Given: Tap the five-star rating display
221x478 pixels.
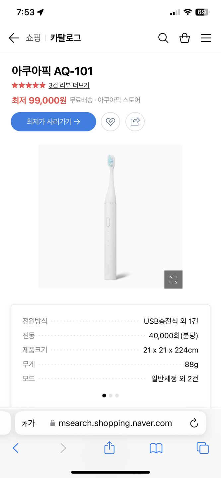Looking at the screenshot, I should 29,85.
